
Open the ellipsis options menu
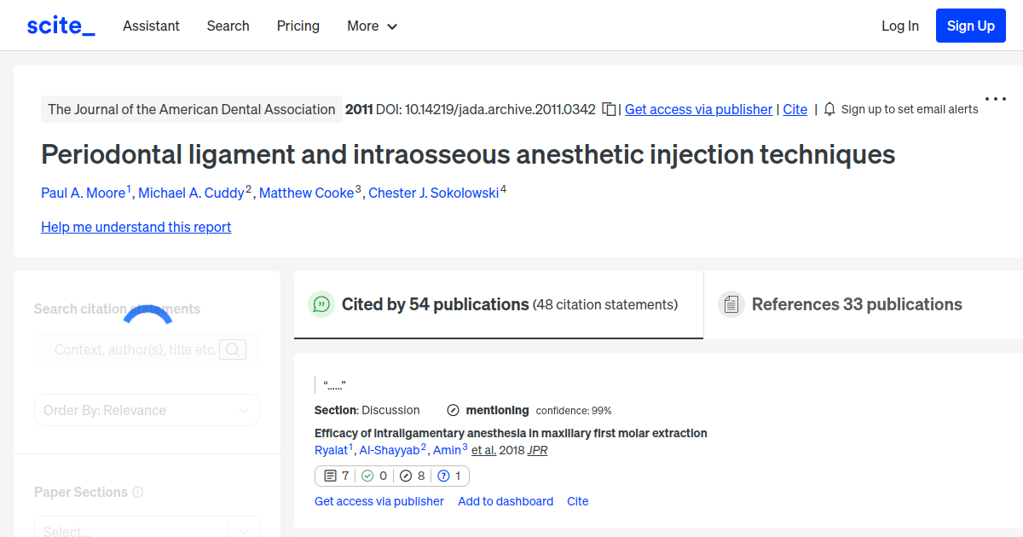coord(995,99)
